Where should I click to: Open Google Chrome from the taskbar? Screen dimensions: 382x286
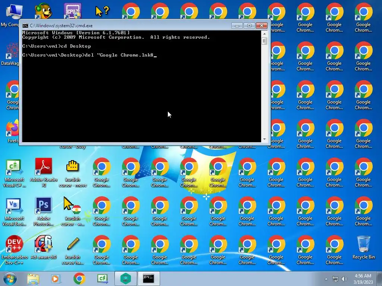click(79, 279)
